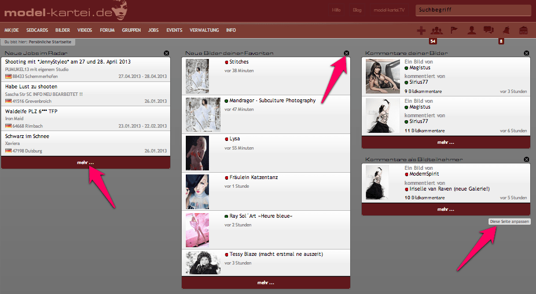
Task: Click red status dot beside Tessy Blaze
Action: (x=226, y=255)
